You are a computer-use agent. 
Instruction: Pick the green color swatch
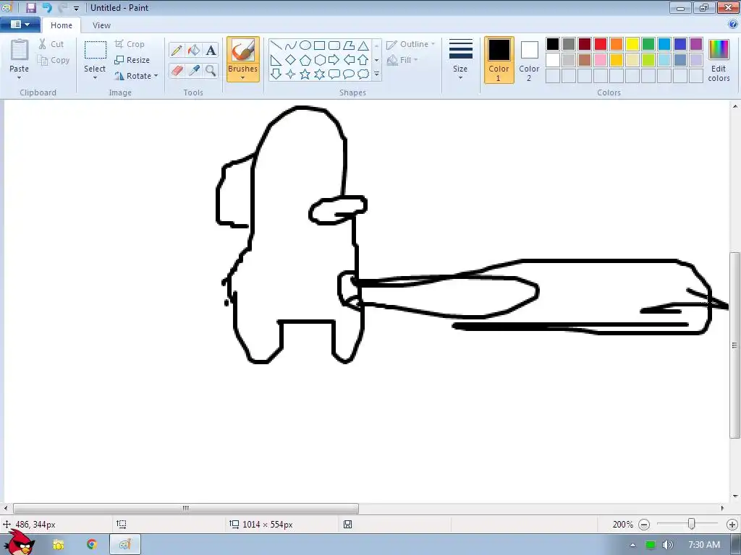point(648,44)
